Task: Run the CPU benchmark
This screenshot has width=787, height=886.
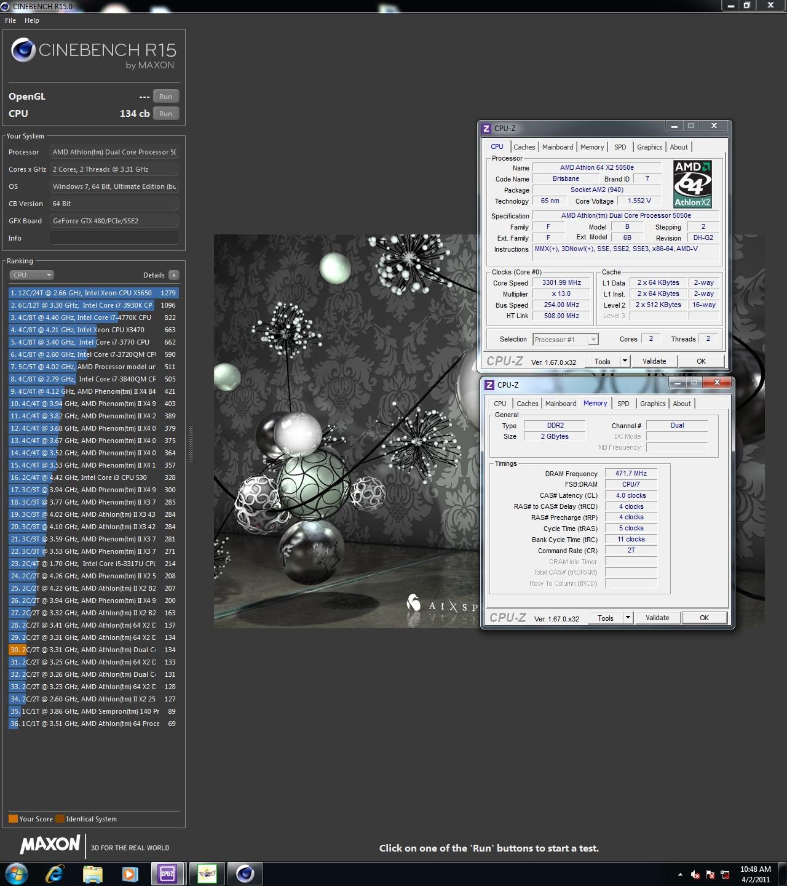Action: coord(166,114)
